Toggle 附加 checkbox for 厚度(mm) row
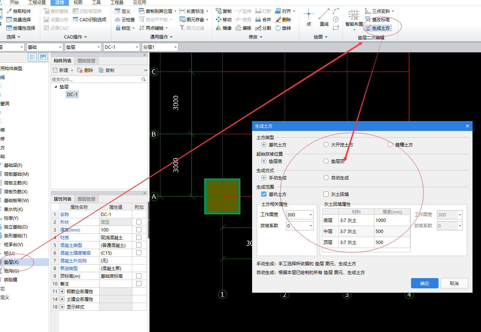Viewport: 481px width, 332px height. tap(139, 230)
